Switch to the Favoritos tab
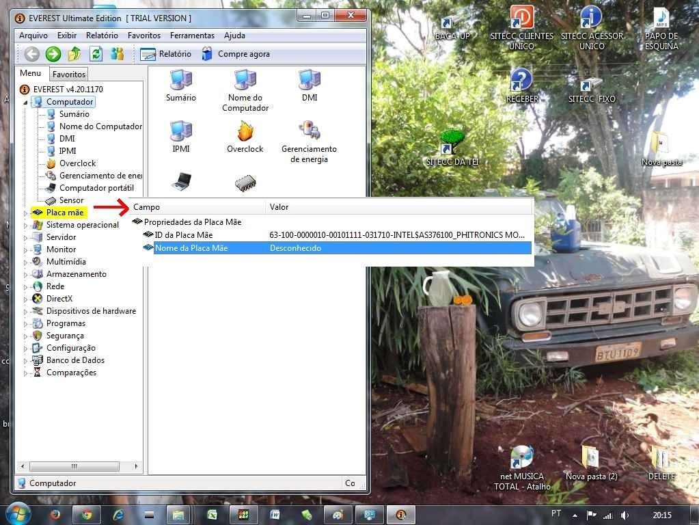Image resolution: width=699 pixels, height=525 pixels. coord(68,74)
